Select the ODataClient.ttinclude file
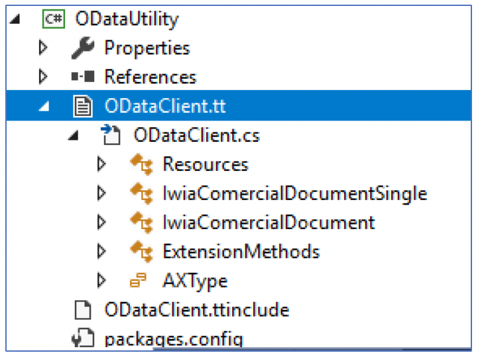480x359 pixels. point(196,310)
